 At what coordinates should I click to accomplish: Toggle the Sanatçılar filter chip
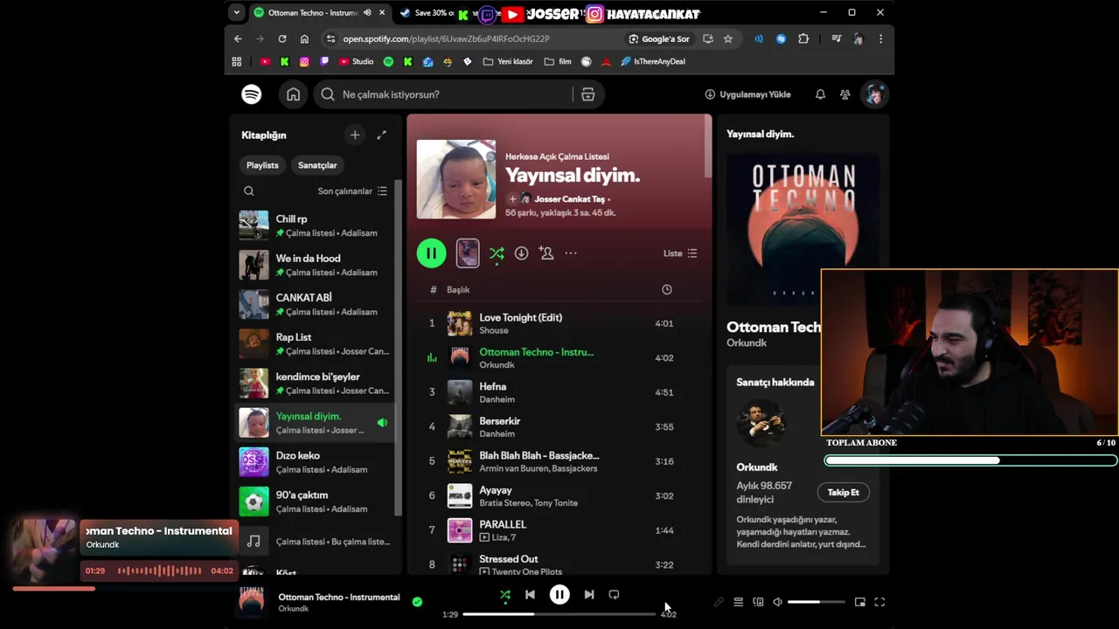point(317,165)
